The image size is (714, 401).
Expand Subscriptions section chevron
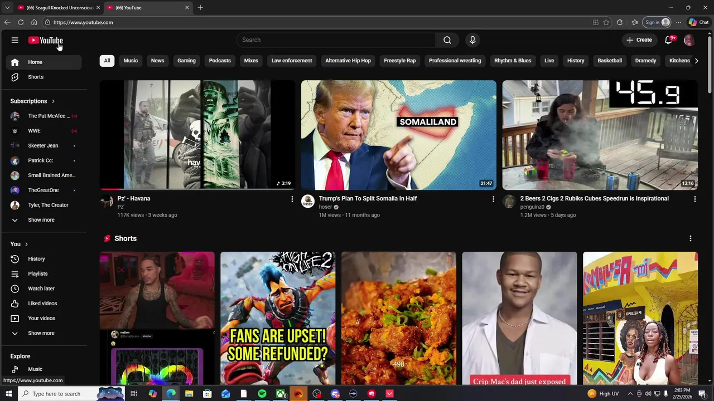[53, 101]
